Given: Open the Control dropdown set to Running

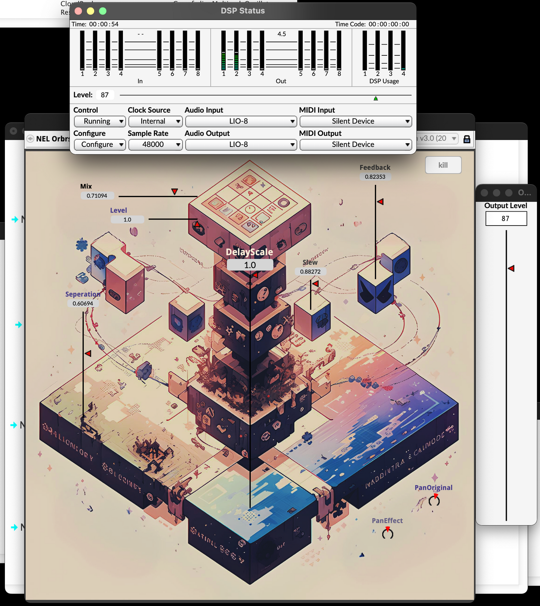Looking at the screenshot, I should click(99, 121).
